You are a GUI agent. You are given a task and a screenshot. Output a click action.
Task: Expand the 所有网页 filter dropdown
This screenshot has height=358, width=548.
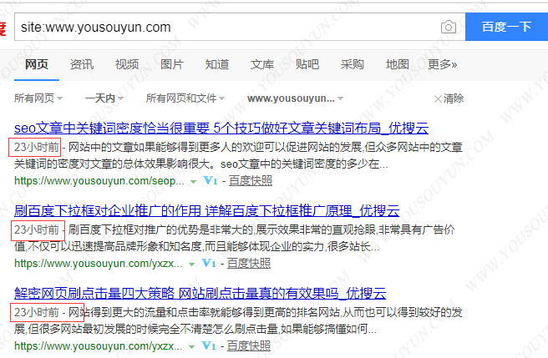(x=38, y=98)
